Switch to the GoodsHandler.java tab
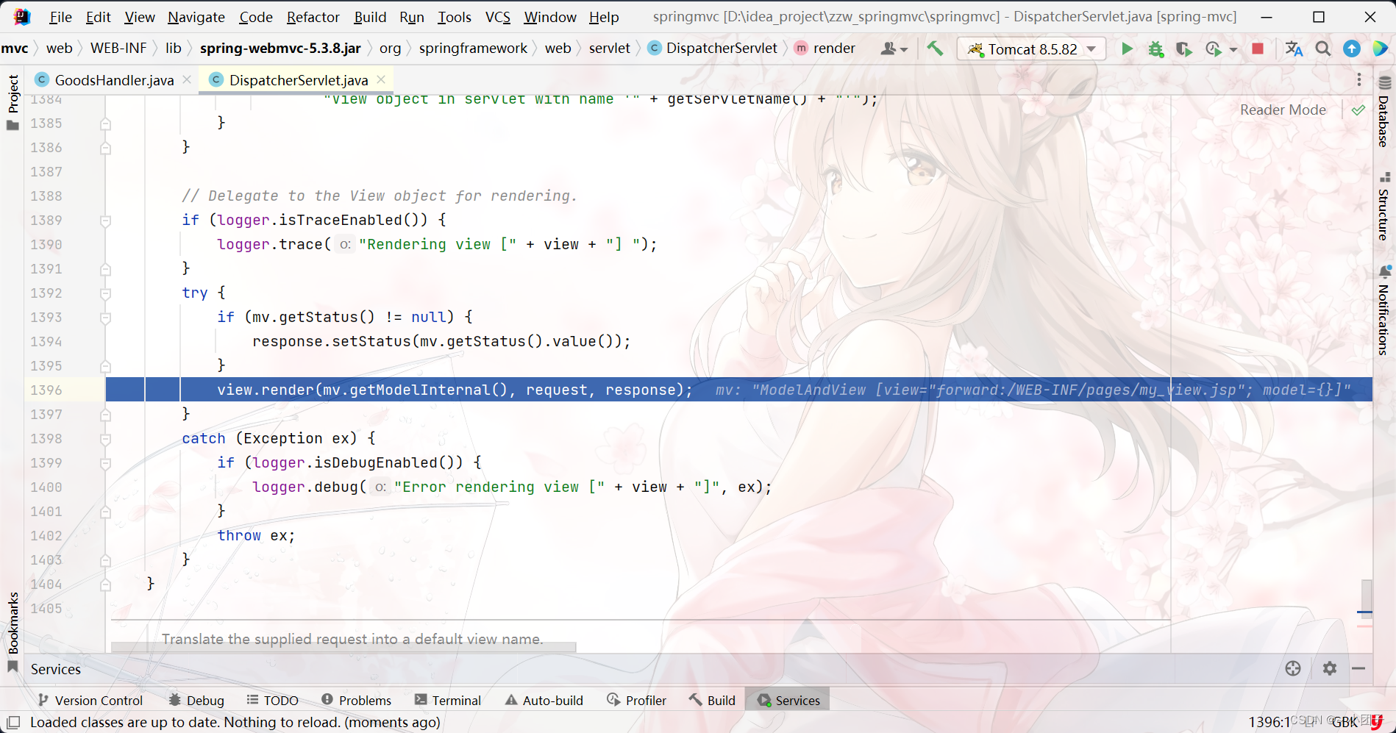Screen dimensions: 1396x733 coord(115,79)
